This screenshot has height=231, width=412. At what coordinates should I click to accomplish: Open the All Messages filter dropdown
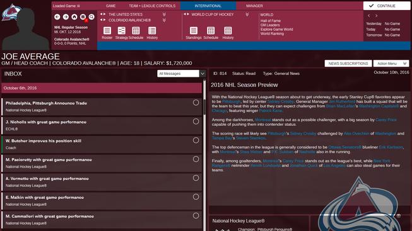[178, 74]
